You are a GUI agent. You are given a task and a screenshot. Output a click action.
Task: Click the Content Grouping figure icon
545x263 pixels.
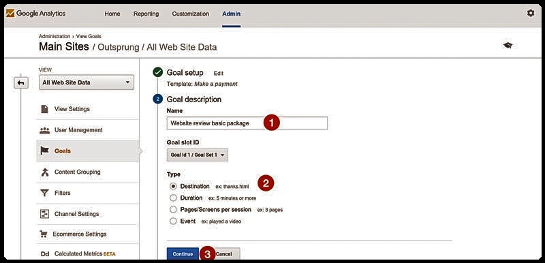44,172
